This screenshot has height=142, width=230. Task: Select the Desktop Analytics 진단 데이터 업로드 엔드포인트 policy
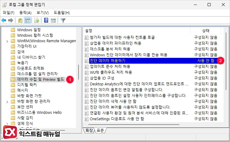pos(139,84)
